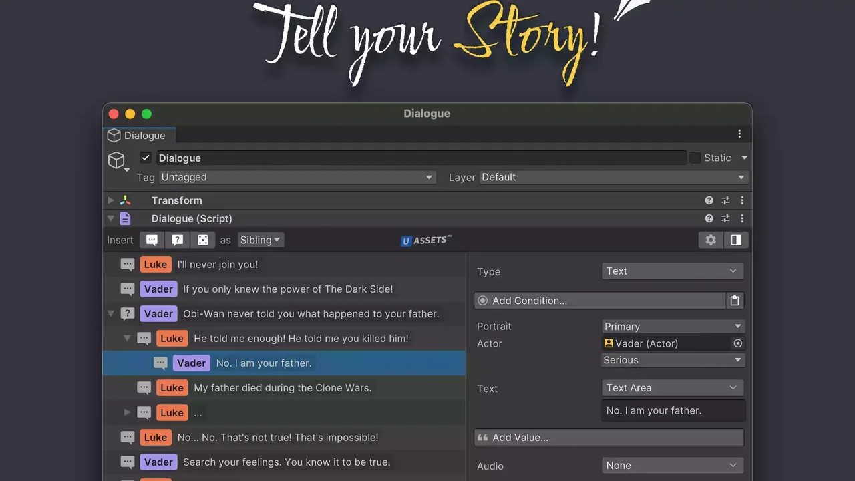The height and width of the screenshot is (481, 855).
Task: Collapse the 'He told me enough!' node
Action: tap(127, 339)
